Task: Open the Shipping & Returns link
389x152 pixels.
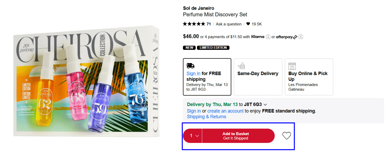Action: coord(206,117)
